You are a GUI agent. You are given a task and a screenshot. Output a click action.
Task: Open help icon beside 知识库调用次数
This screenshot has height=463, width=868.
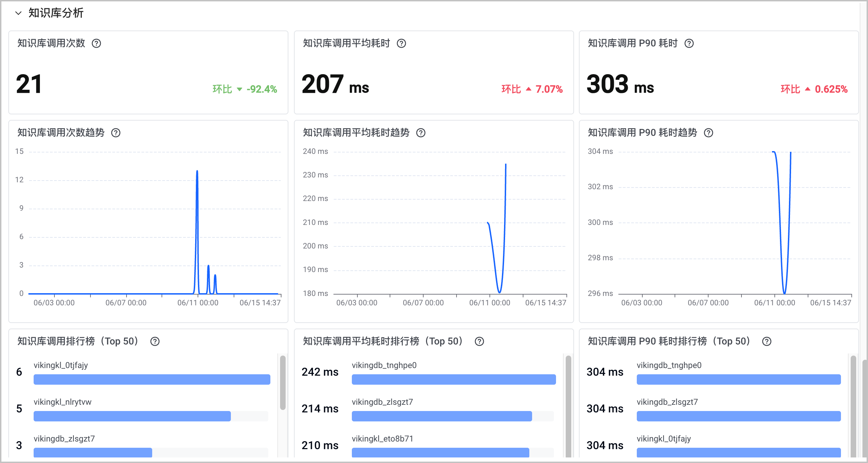coord(96,43)
